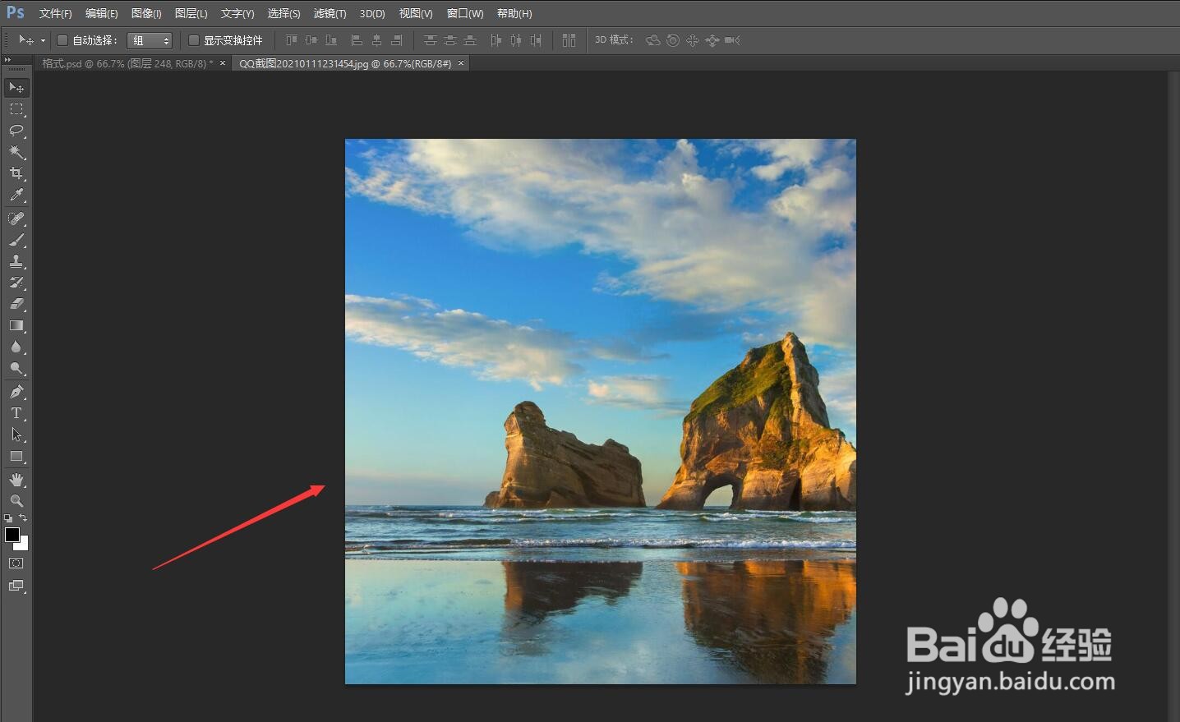
Task: Select the Dodge tool
Action: coord(16,368)
